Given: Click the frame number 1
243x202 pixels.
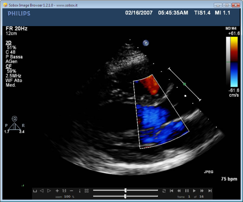Looking at the screenshot, I should click(x=189, y=197).
